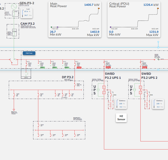Image resolution: width=168 pixels, height=160 pixels.
Task: Click the GEN-P3-2 generator symbol
Action: [x=14, y=6]
